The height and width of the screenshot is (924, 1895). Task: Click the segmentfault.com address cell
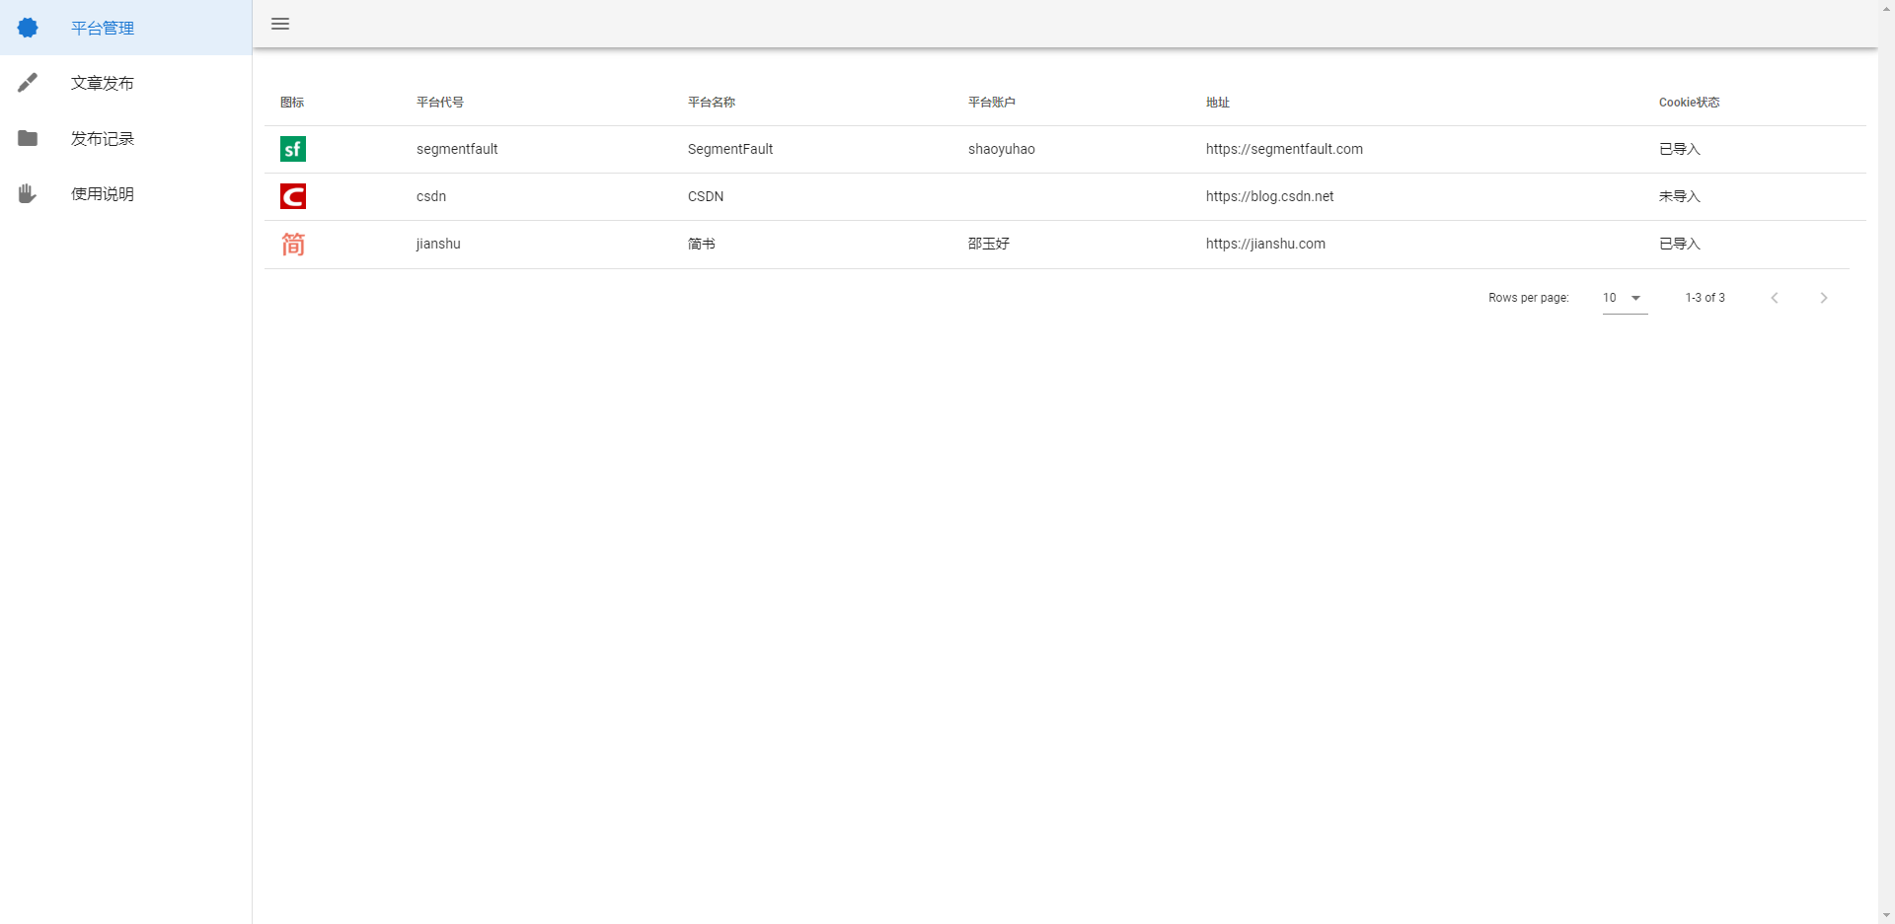1284,149
